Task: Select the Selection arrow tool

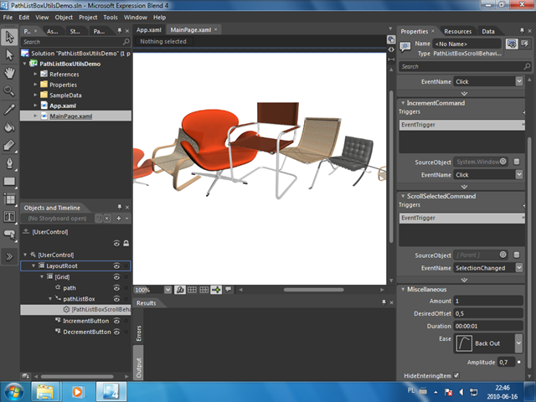Action: (x=9, y=37)
